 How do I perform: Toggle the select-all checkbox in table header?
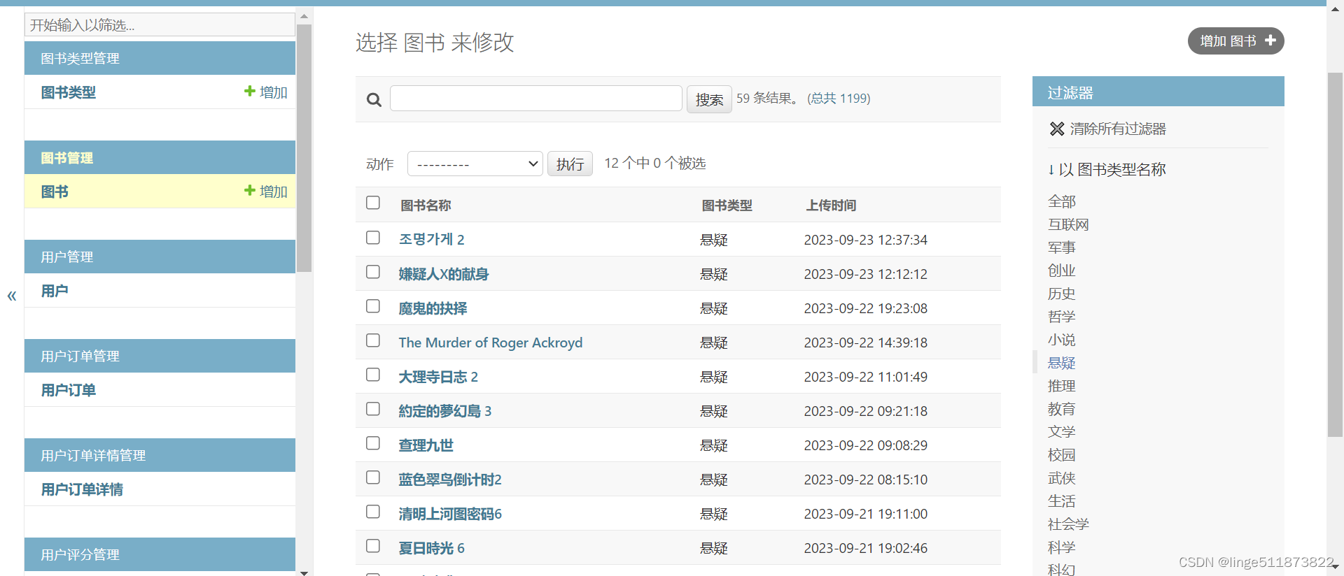tap(373, 203)
